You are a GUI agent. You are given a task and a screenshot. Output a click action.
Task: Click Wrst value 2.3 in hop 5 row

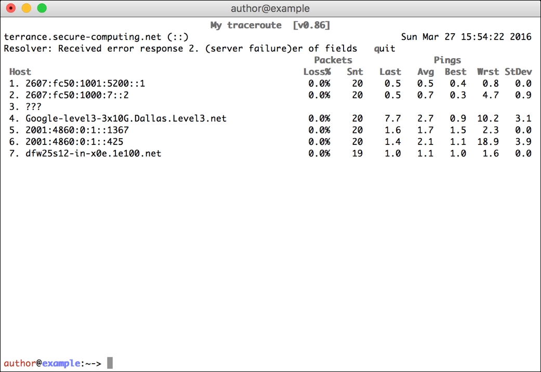pyautogui.click(x=491, y=130)
